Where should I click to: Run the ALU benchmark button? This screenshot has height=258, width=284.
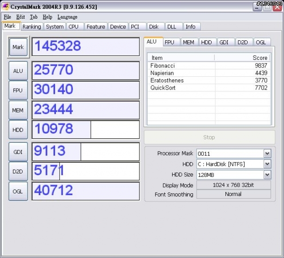point(18,71)
